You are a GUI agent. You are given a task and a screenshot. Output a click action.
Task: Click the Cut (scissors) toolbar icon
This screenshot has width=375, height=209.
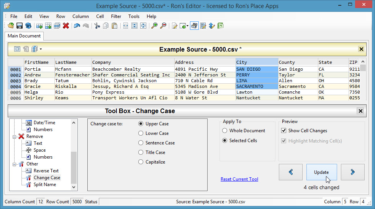[x=97, y=26]
